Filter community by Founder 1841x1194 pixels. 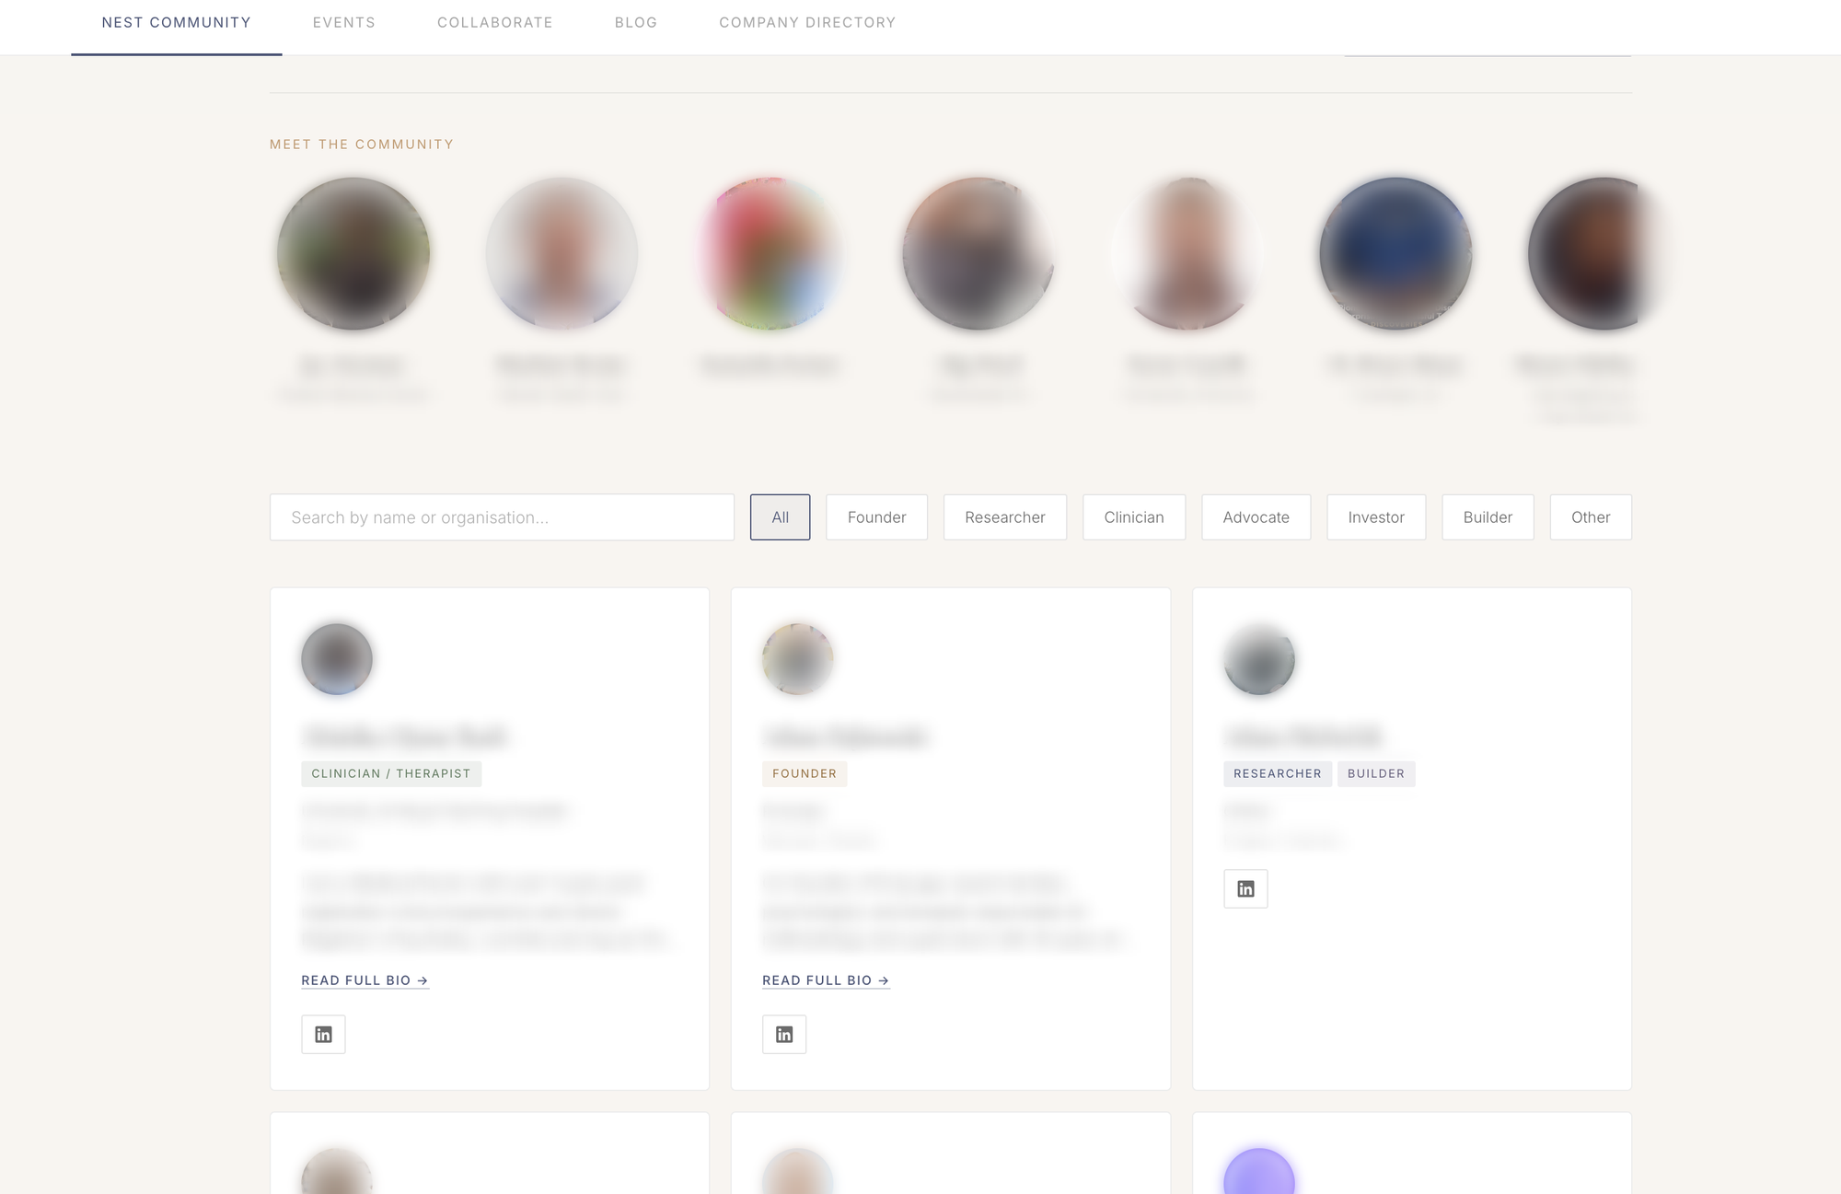[x=876, y=517]
